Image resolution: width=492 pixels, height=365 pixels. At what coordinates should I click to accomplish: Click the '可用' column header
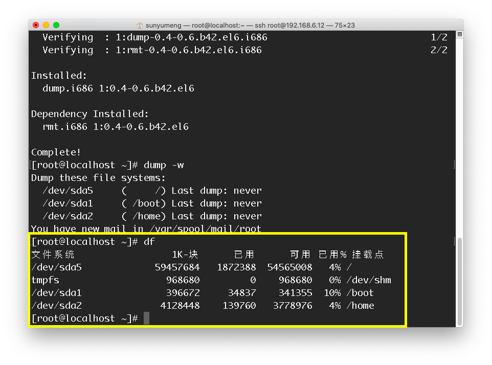click(x=300, y=254)
